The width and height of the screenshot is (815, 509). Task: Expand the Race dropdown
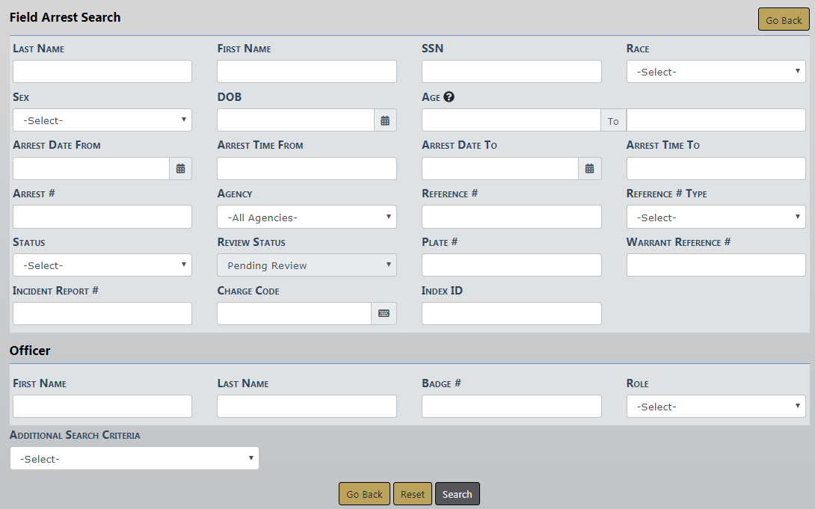pos(716,72)
